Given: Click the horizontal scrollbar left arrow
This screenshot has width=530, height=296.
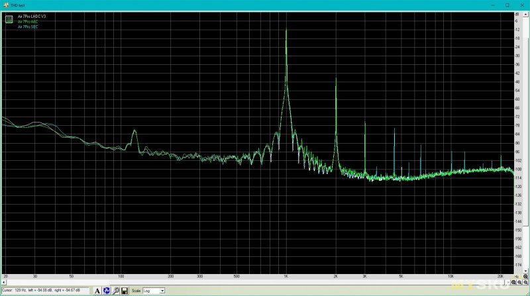Looking at the screenshot, I should point(4,282).
